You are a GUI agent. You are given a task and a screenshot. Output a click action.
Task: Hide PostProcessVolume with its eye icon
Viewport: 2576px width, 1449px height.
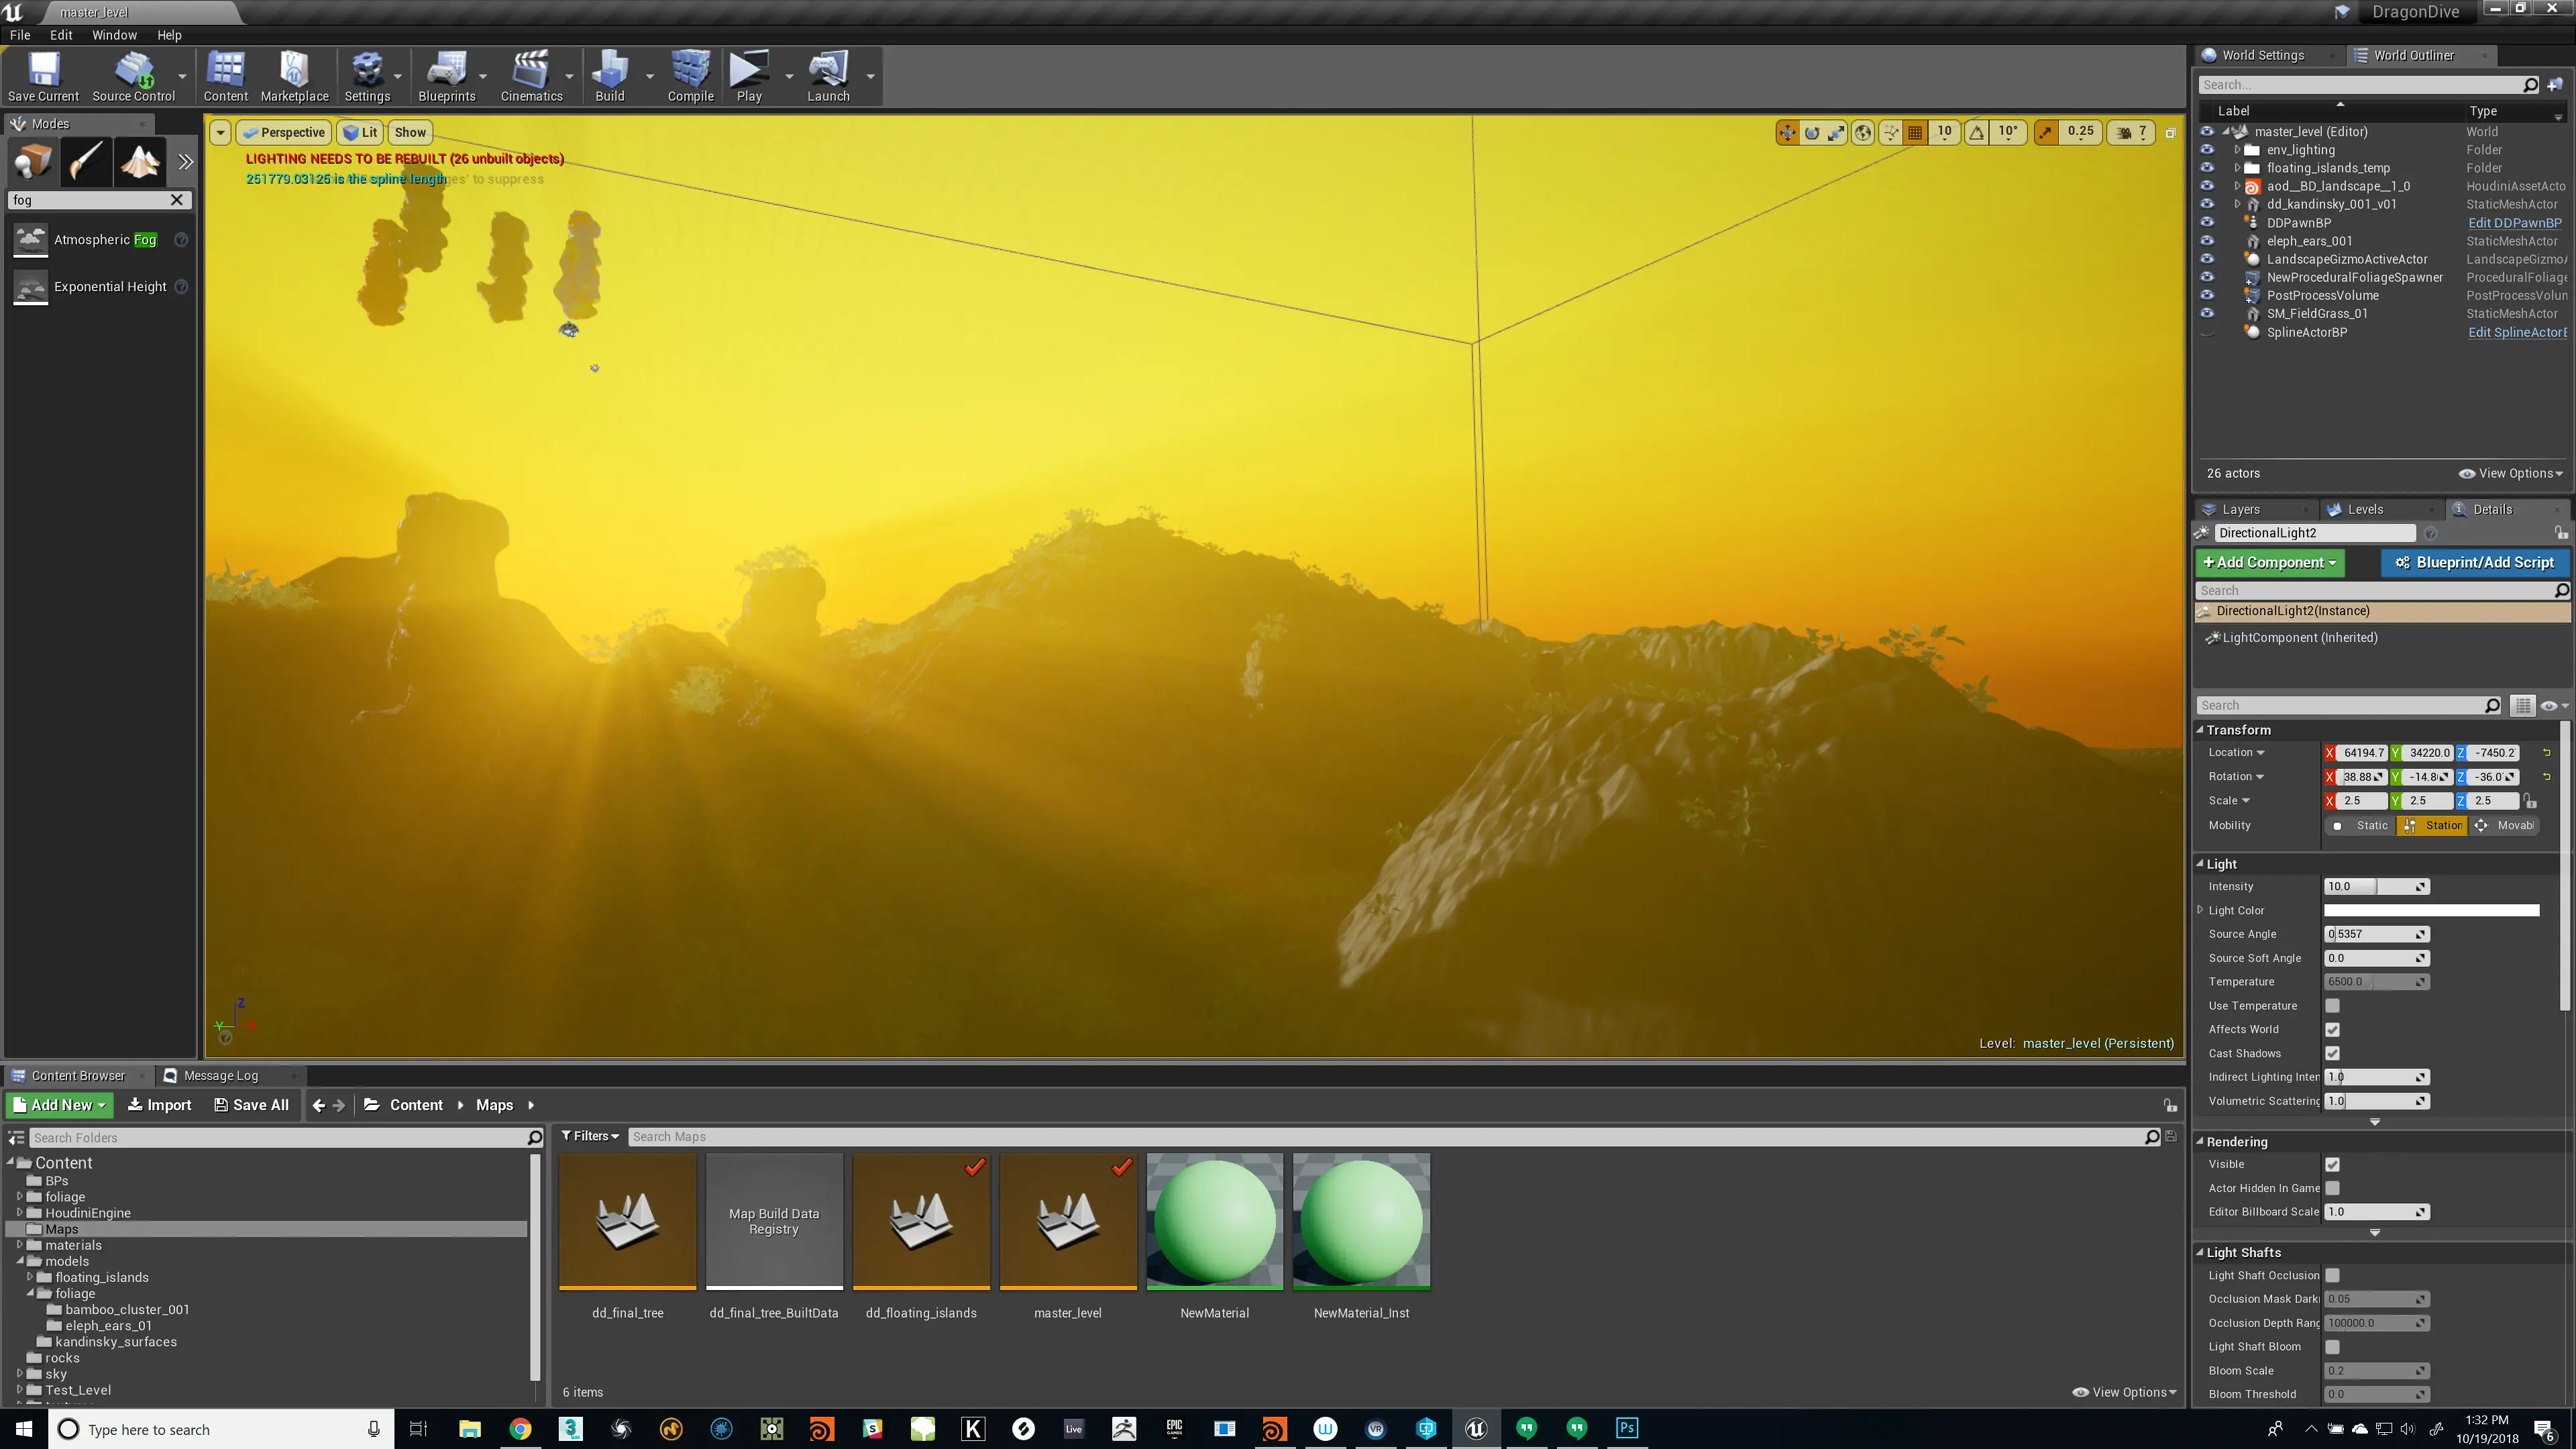click(x=2207, y=295)
